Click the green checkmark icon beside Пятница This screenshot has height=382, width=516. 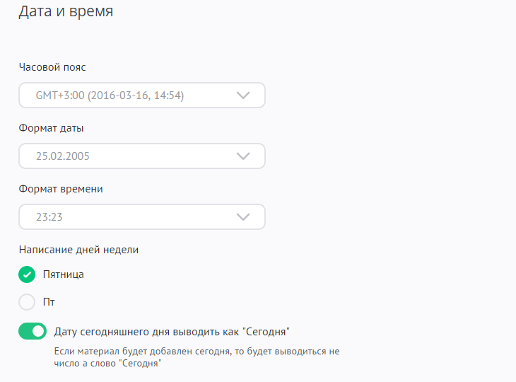27,274
